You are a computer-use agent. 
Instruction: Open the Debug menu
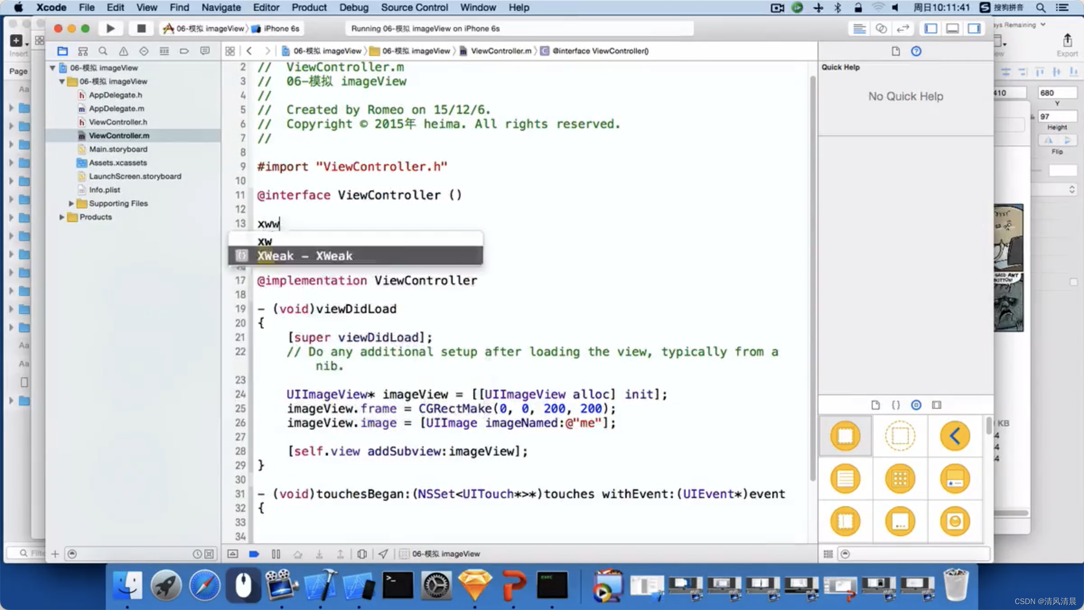coord(354,7)
